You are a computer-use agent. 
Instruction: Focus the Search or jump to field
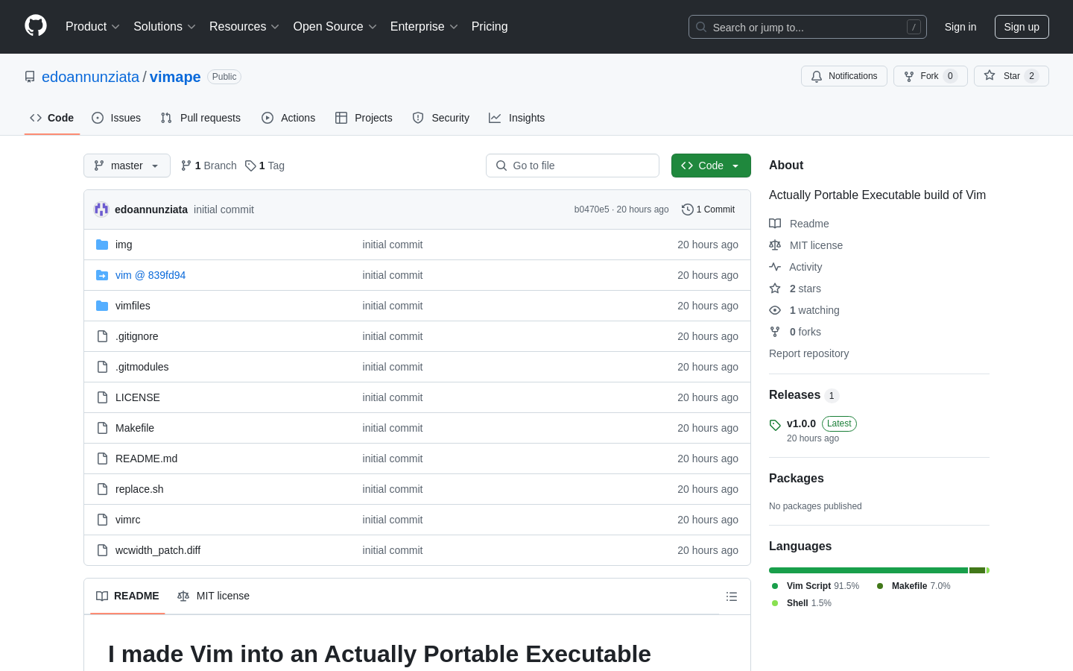pyautogui.click(x=808, y=27)
